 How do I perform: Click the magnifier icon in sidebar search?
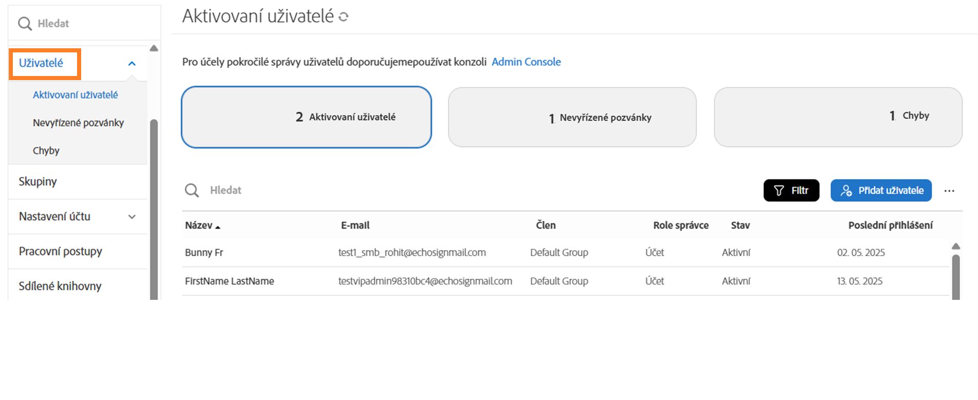click(25, 24)
